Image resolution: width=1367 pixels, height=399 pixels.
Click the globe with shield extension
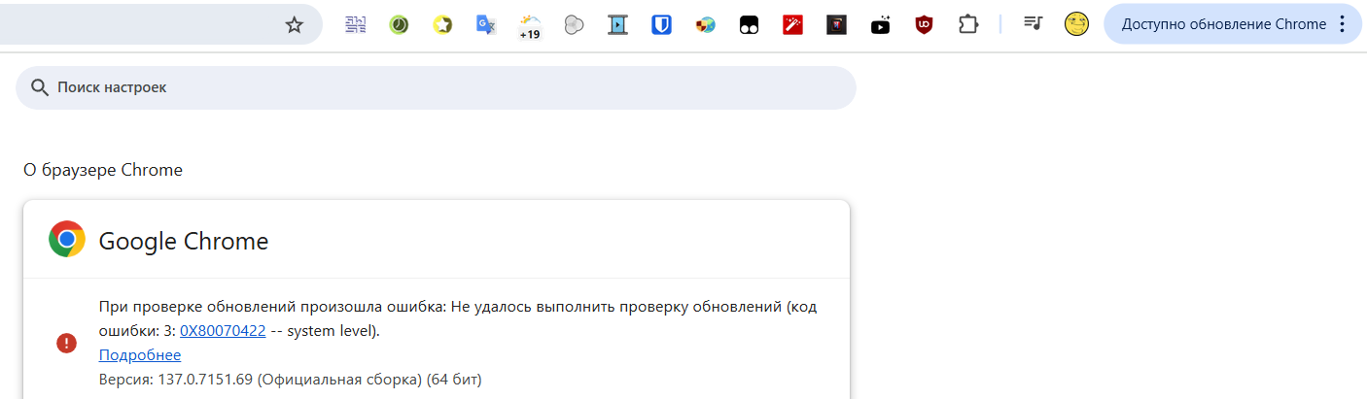tap(705, 24)
